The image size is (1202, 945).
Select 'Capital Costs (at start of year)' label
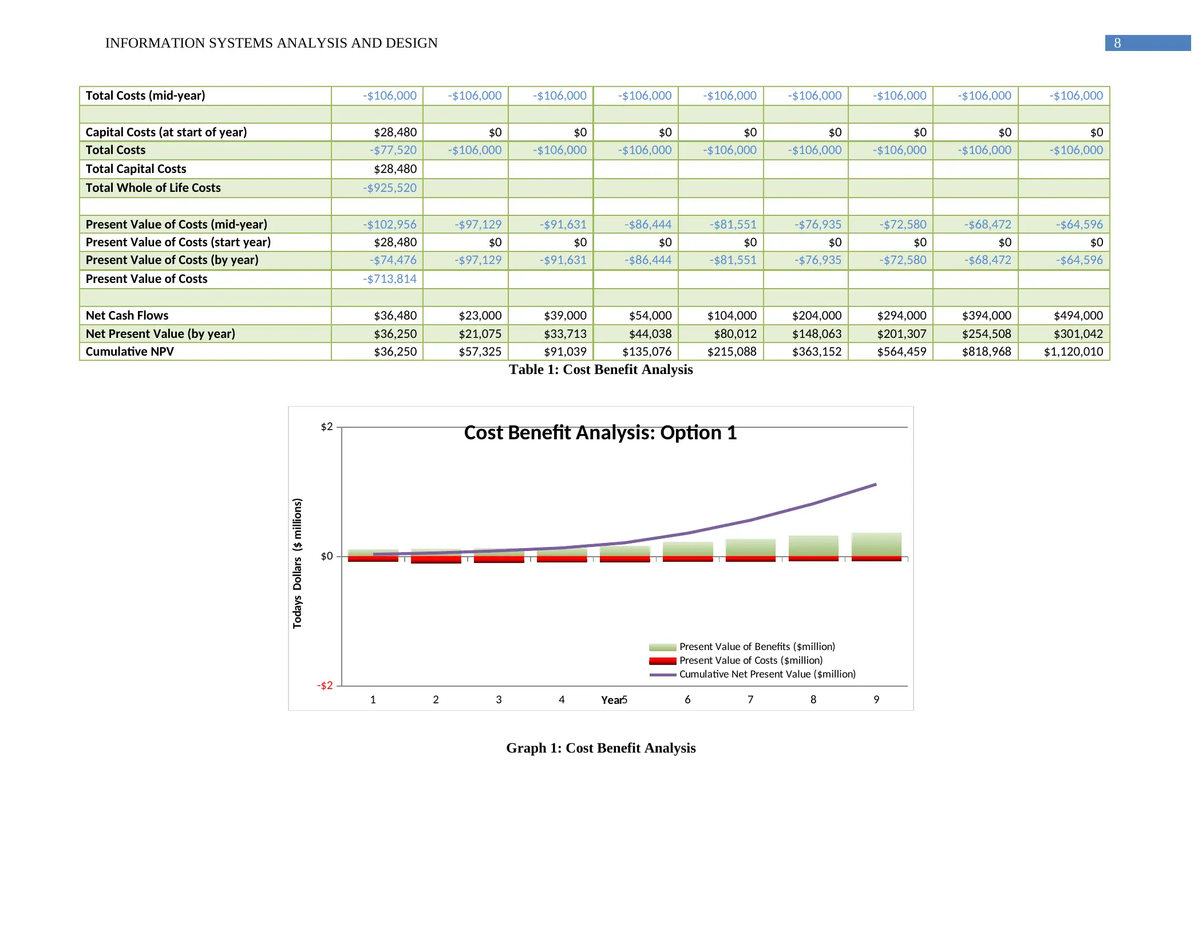pos(166,132)
